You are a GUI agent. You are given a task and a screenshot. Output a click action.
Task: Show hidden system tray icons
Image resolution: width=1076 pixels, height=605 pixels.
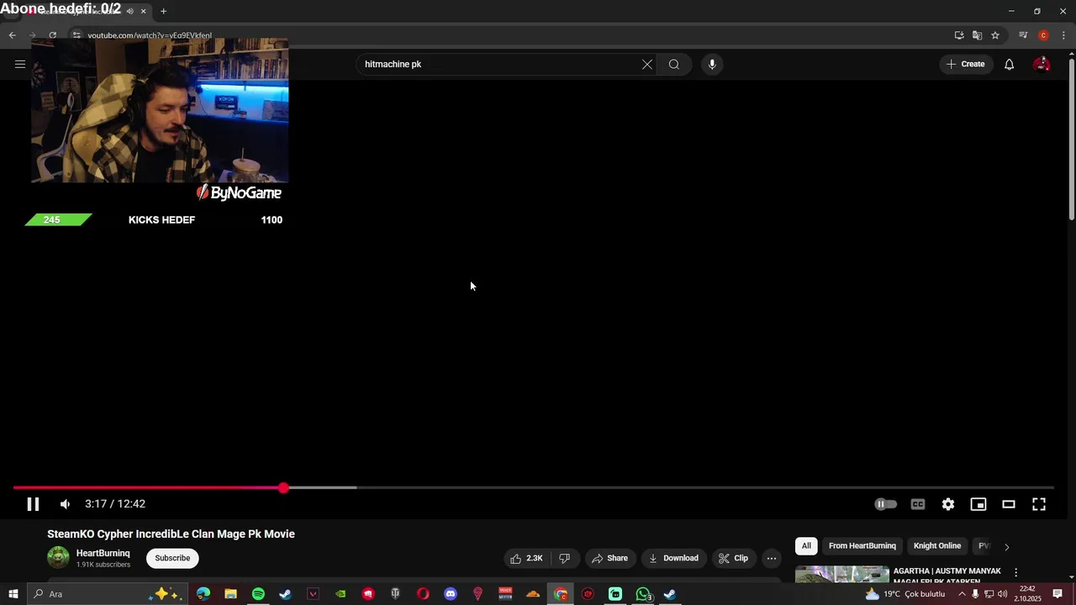tap(962, 594)
